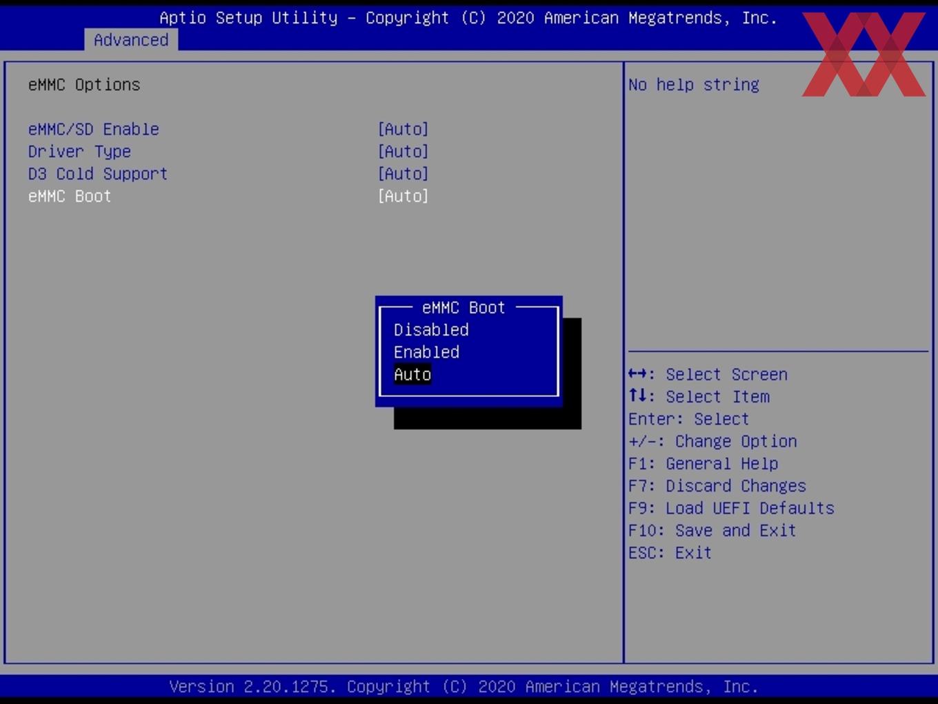Click the '+/-: Change Option' hint
938x704 pixels.
[712, 441]
